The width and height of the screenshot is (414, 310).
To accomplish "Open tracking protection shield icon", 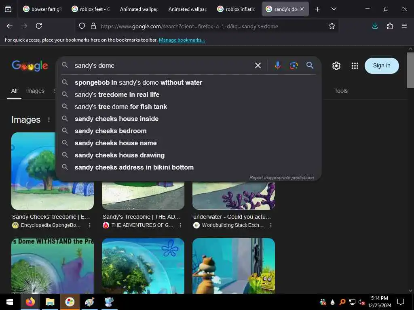I will click(x=82, y=26).
